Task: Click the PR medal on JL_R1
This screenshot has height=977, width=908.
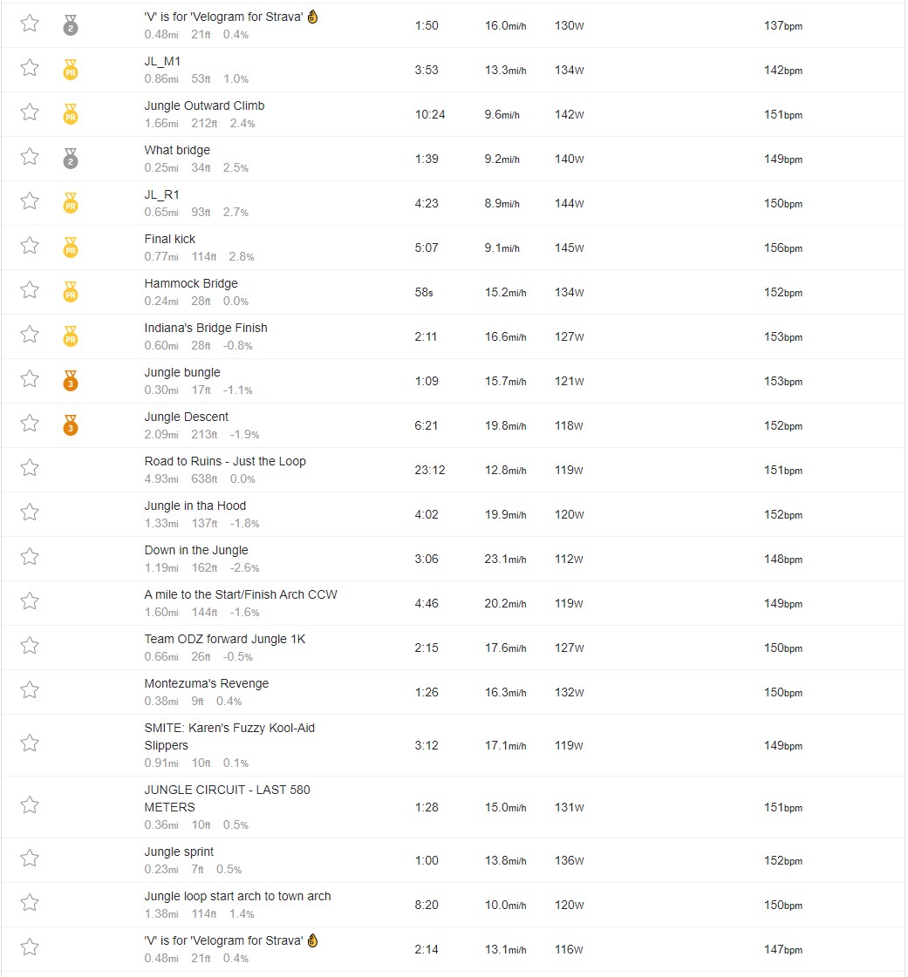Action: [71, 203]
